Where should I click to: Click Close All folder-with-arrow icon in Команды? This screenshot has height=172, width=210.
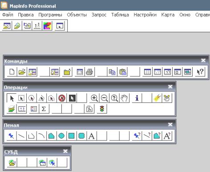pos(67,72)
